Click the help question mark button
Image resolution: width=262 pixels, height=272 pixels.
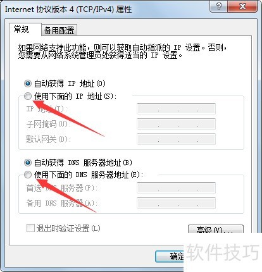tap(218, 6)
